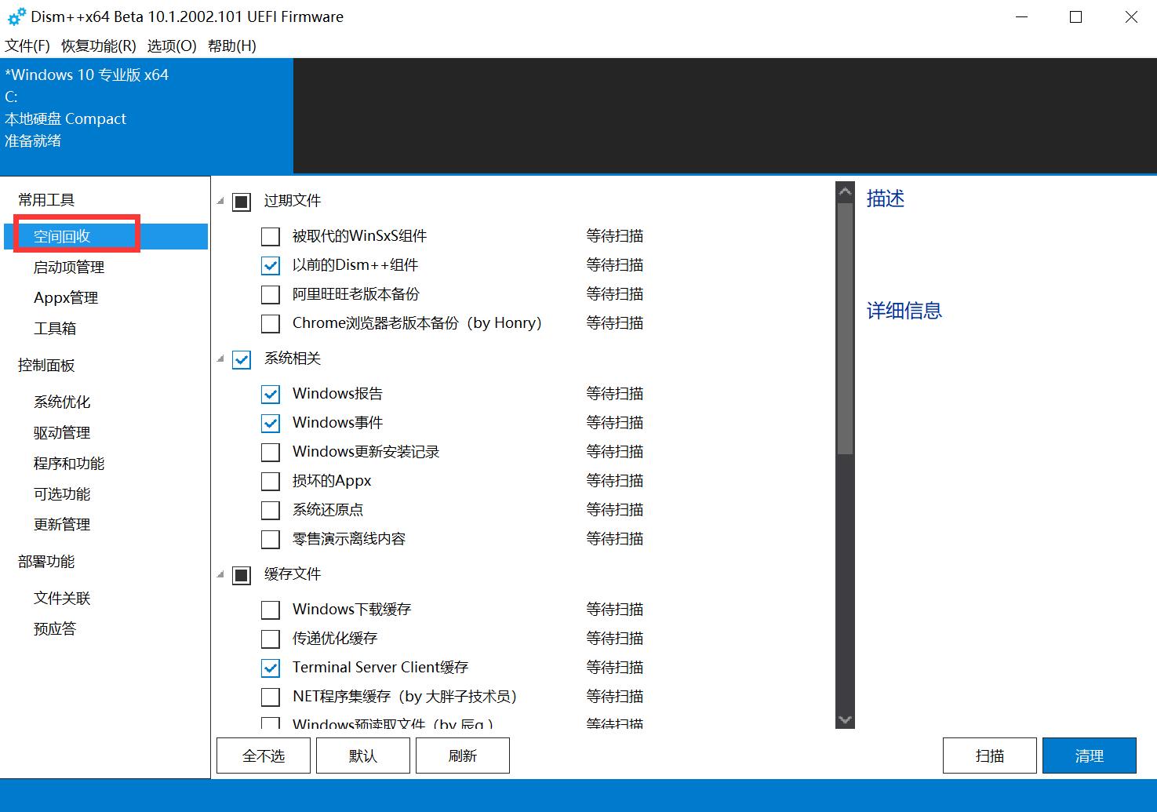Collapse the 缓存文件 section
The image size is (1157, 812).
coord(220,574)
